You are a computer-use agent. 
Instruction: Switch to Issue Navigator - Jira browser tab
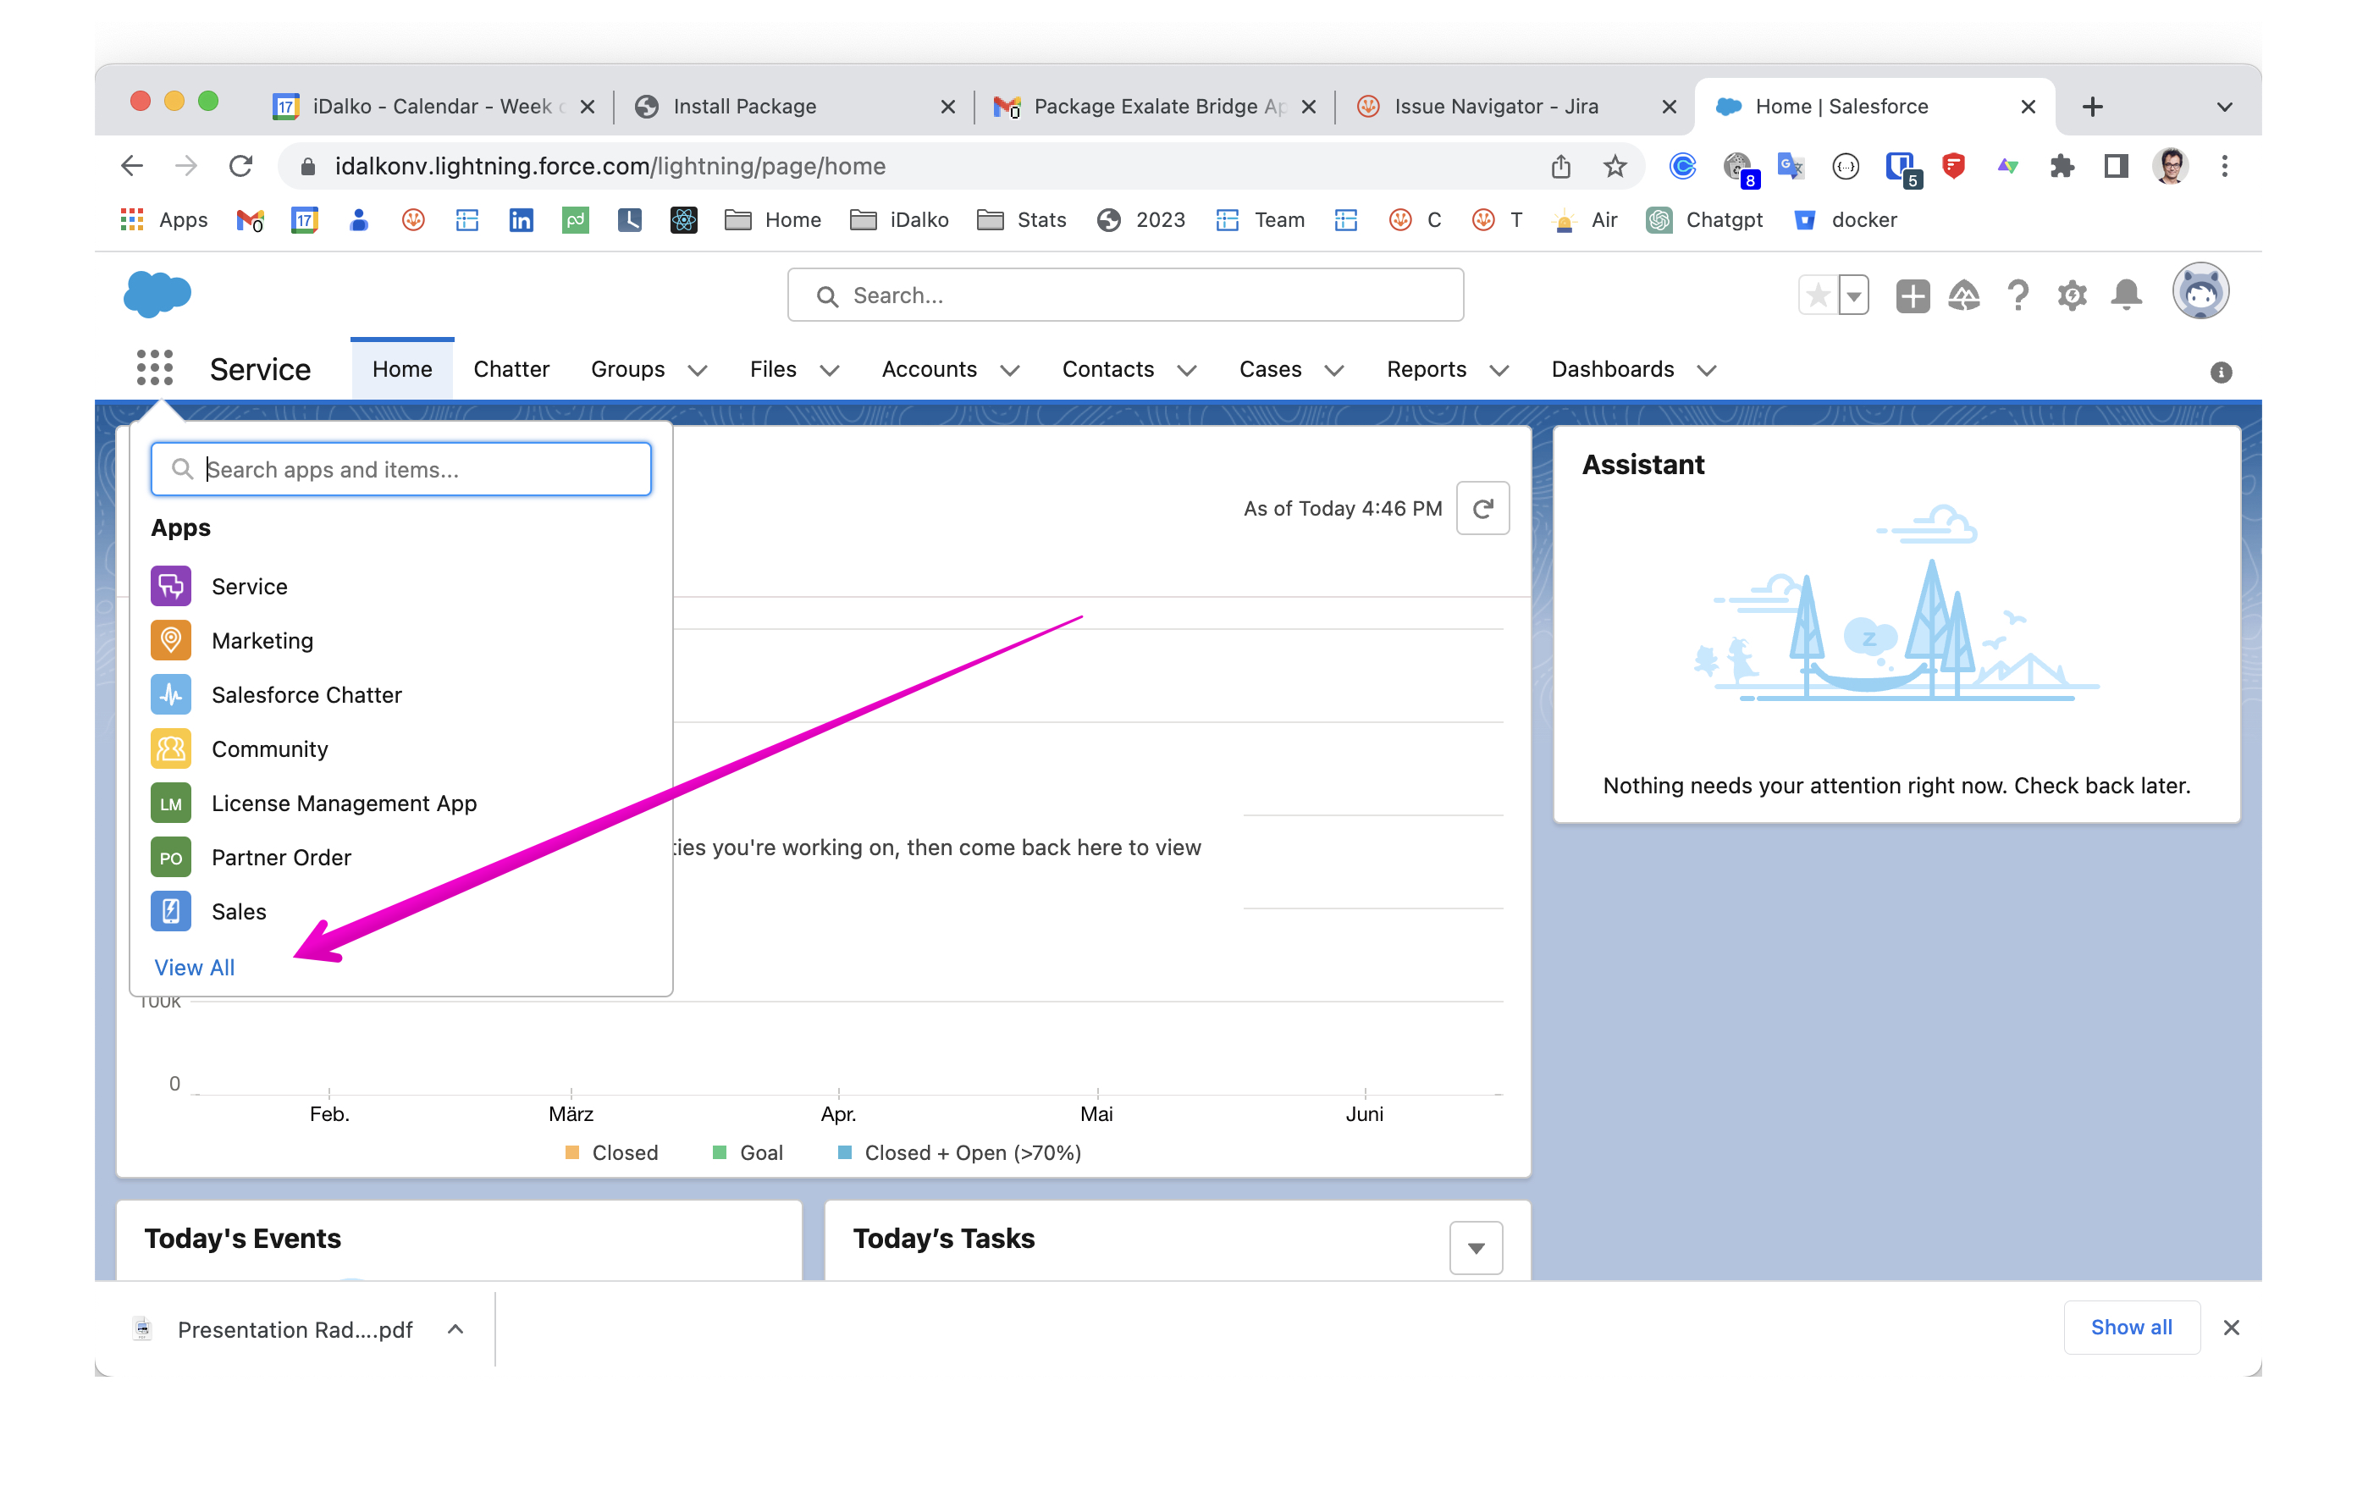pyautogui.click(x=1494, y=106)
